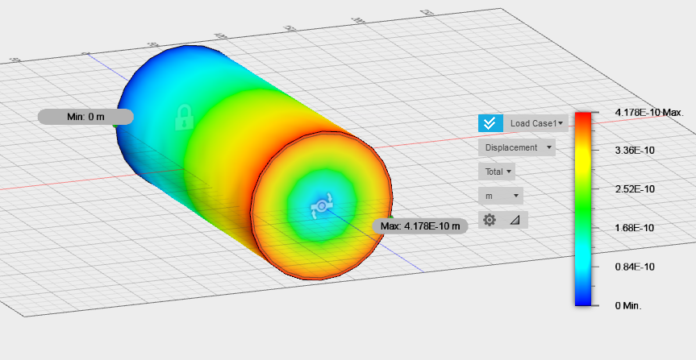Click the green middle of the color legend bar
The height and width of the screenshot is (360, 696).
click(x=583, y=209)
